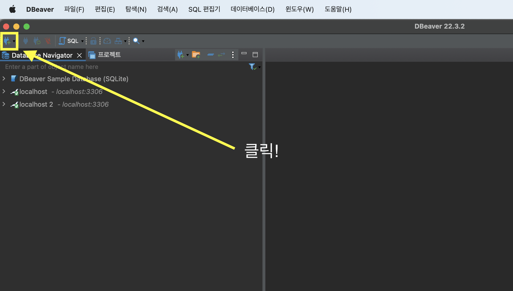The image size is (513, 291).
Task: Click the transaction lock icon
Action: tap(93, 41)
